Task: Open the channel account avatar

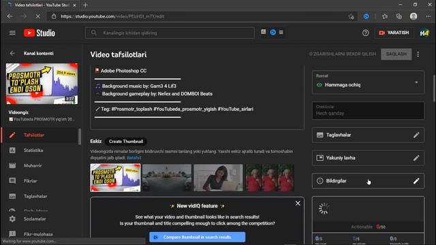Action: tap(424, 33)
